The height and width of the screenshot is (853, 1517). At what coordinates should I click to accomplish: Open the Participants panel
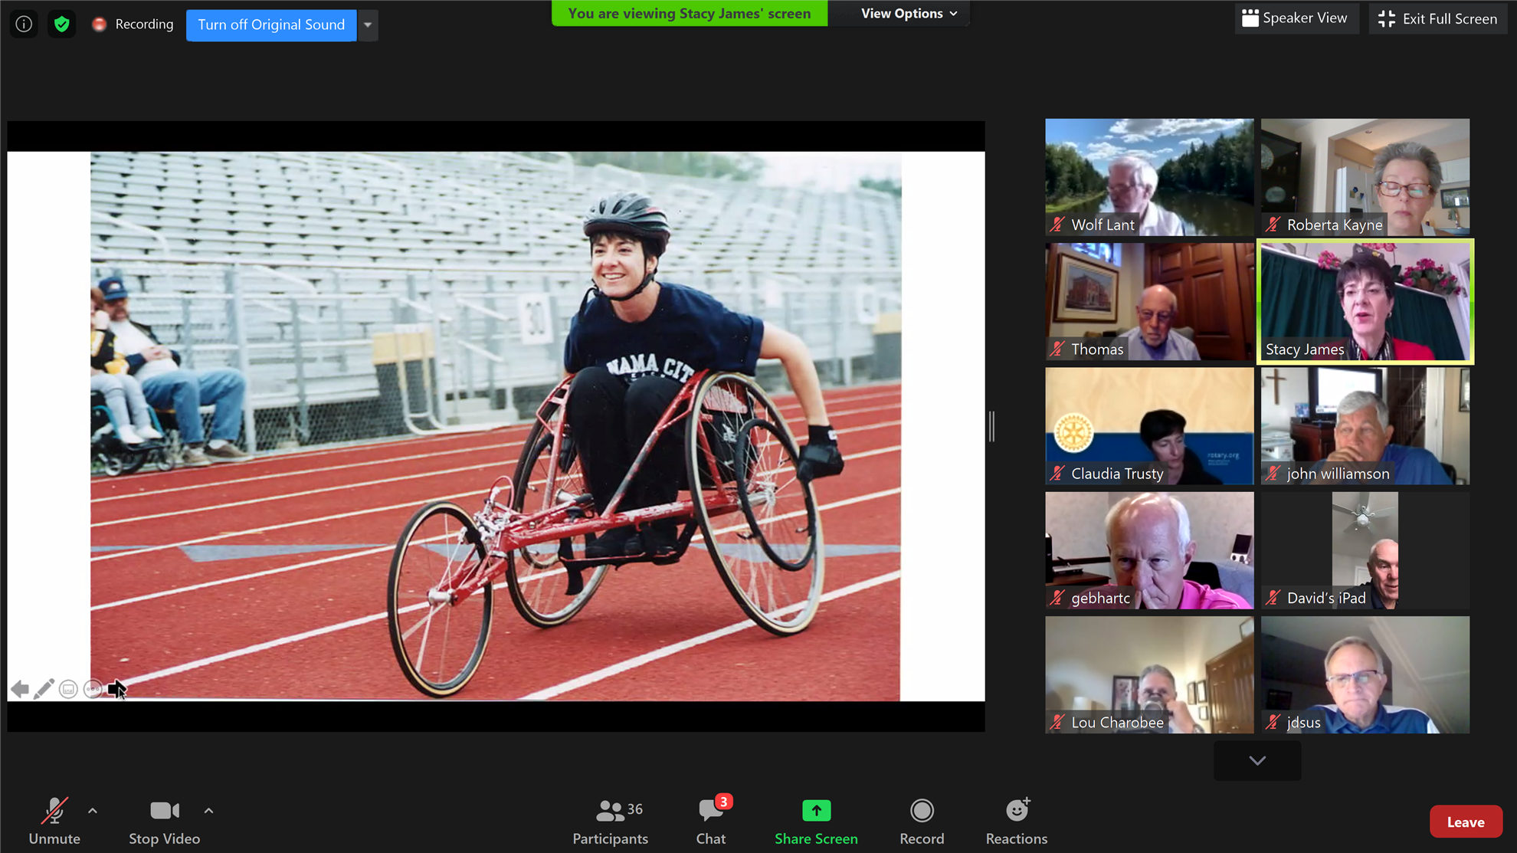[610, 821]
